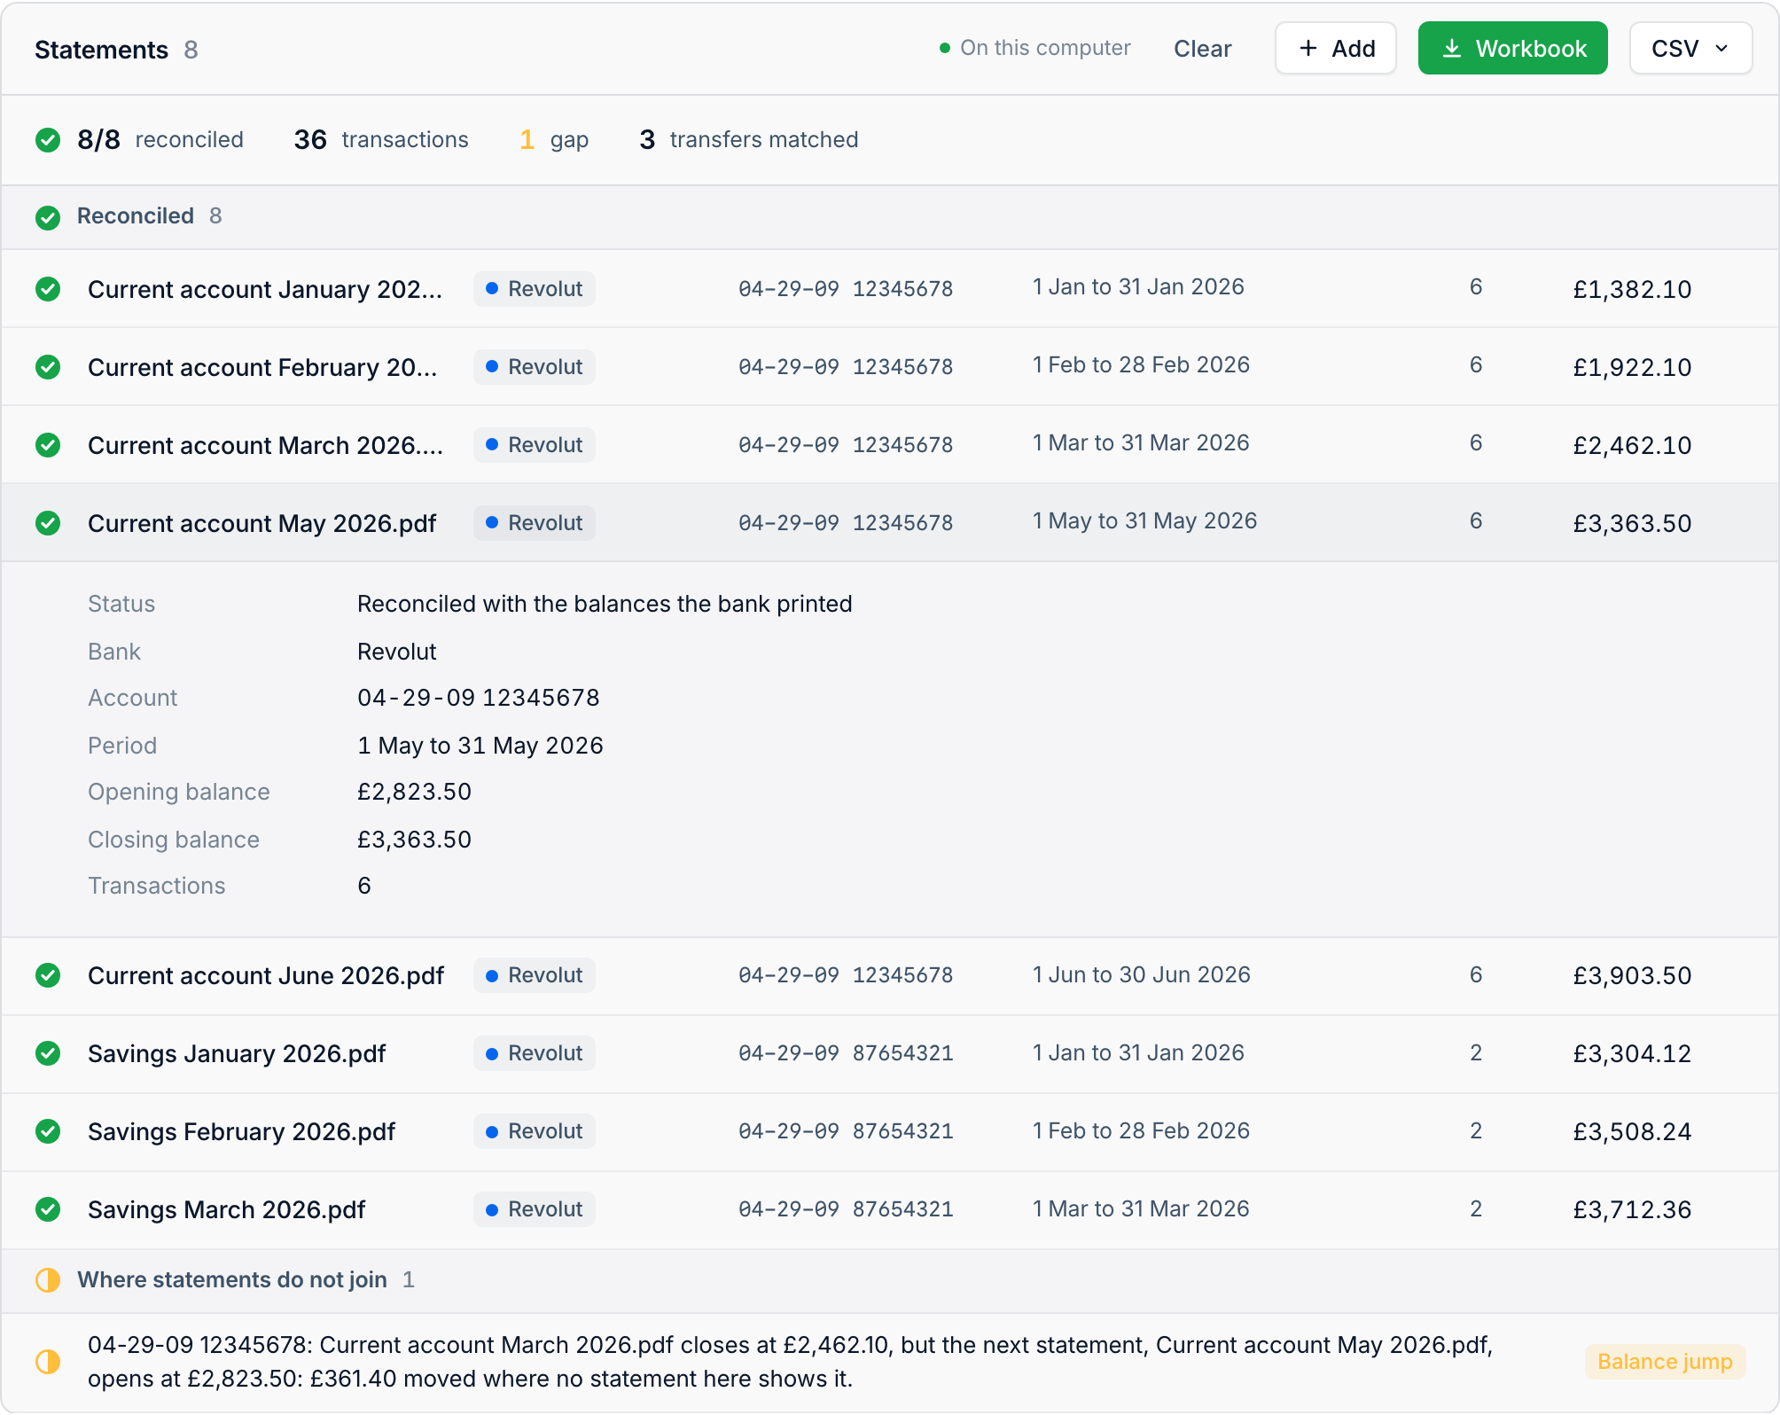Click the Revolut badge on Current account June row
Viewport: 1780px width, 1415px height.
click(x=535, y=975)
